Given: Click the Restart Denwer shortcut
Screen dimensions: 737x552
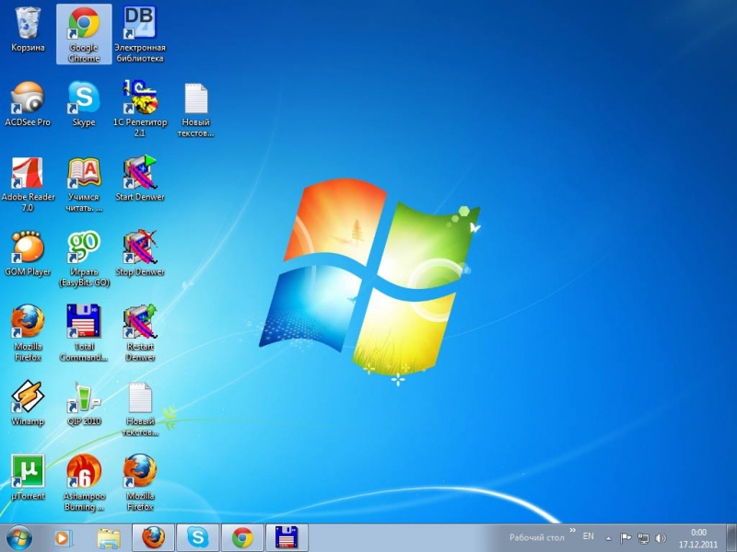Looking at the screenshot, I should coord(140,322).
